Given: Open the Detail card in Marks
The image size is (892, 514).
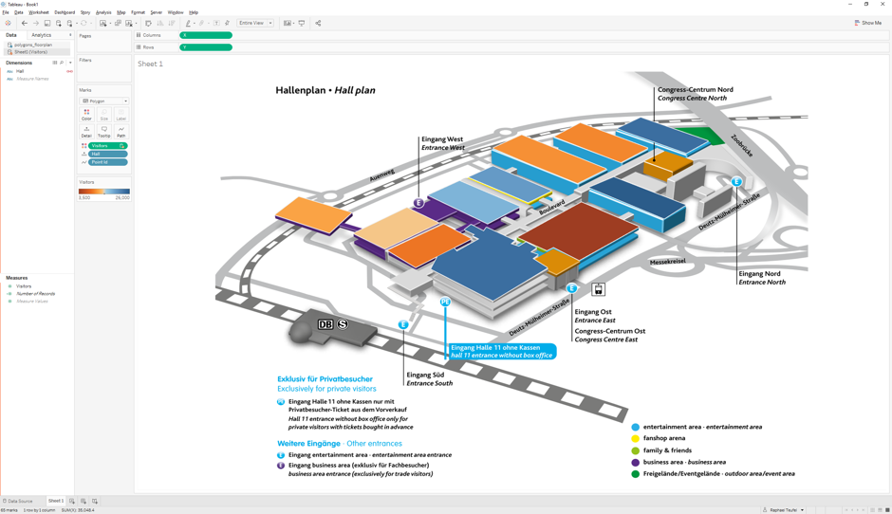Looking at the screenshot, I should tap(86, 131).
